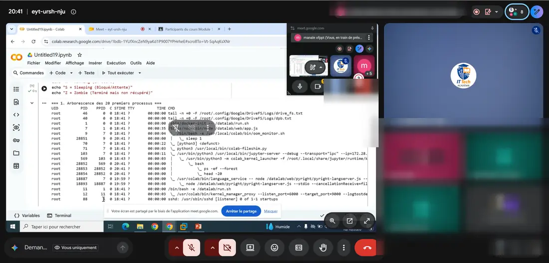Raise hand in the meeting
This screenshot has height=263, width=549.
click(323, 248)
